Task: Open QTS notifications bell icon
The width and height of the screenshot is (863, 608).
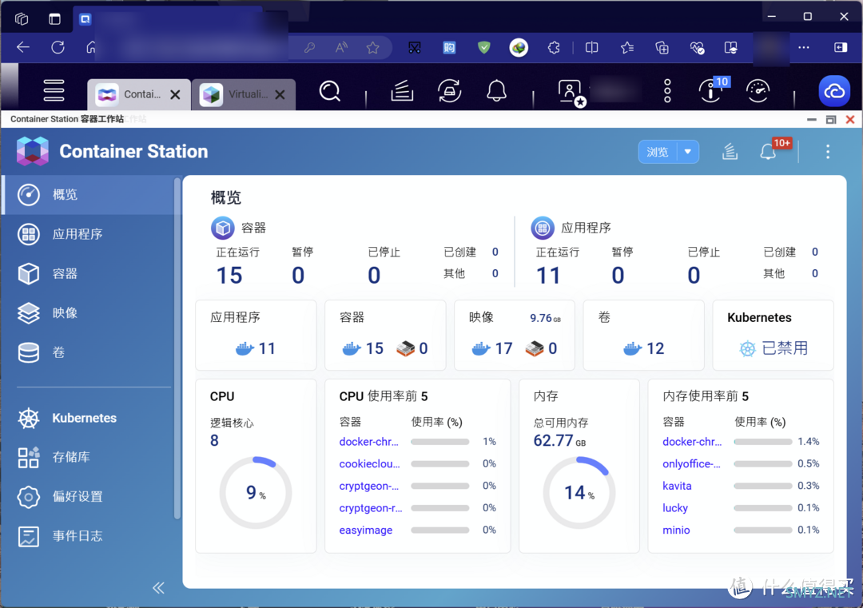Action: point(496,91)
